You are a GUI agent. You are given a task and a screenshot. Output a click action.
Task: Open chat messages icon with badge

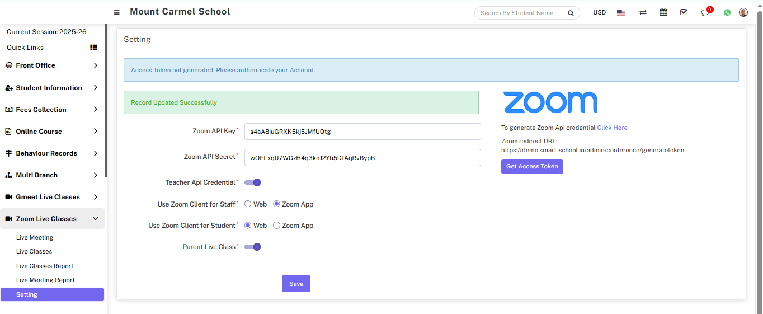[x=705, y=12]
